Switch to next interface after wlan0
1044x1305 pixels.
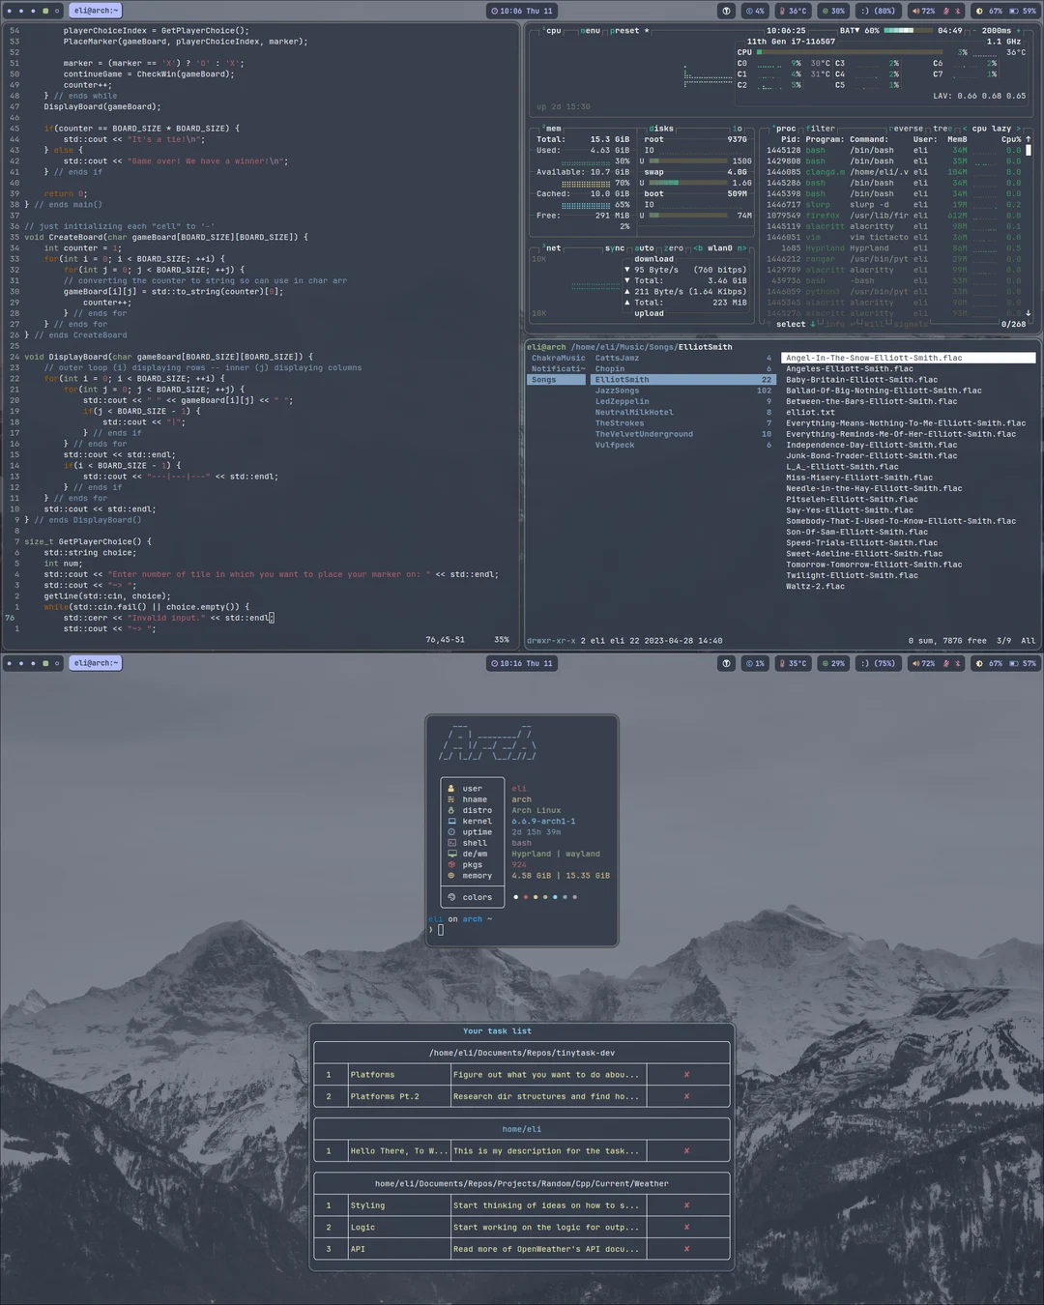point(741,248)
